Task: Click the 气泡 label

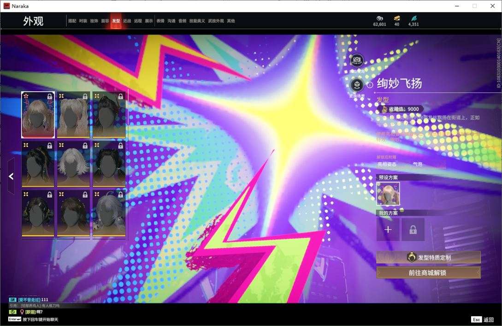Action: 418,164
